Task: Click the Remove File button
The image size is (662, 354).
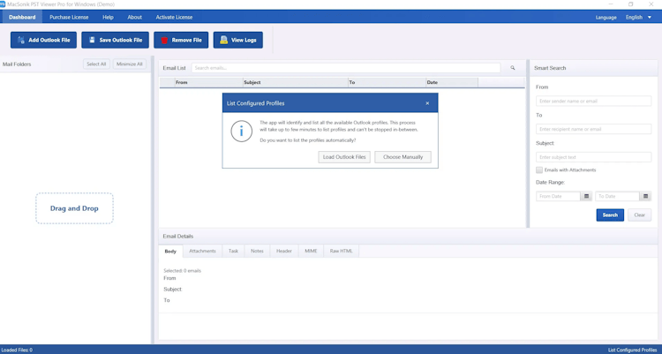Action: click(181, 40)
